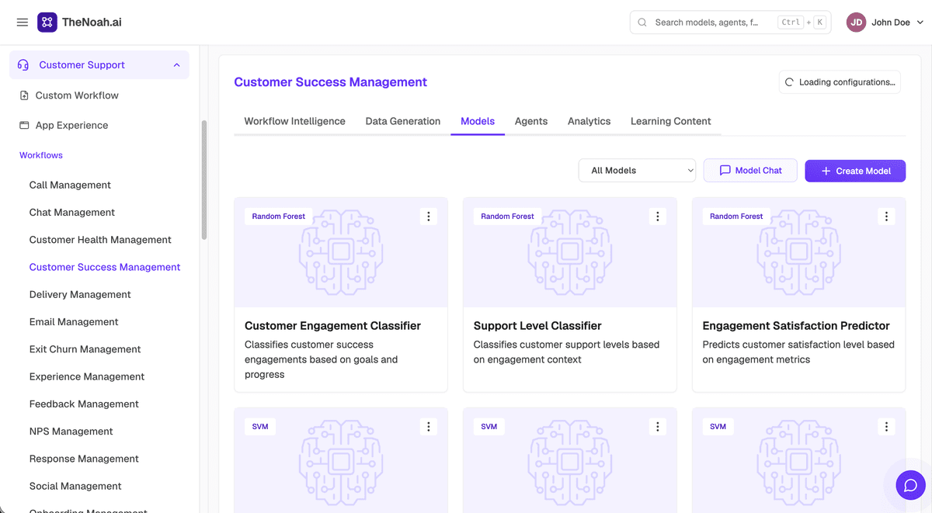Click the Workflows section heading
This screenshot has height=513, width=932.
coord(41,155)
